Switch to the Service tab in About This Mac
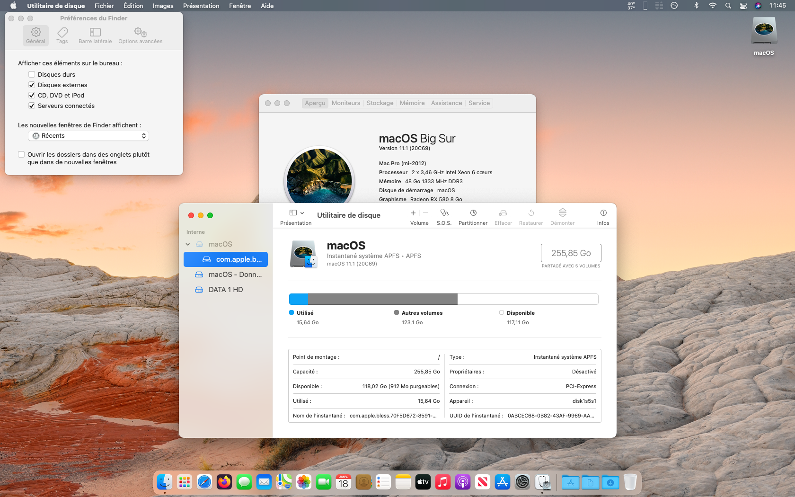795x497 pixels. [x=479, y=103]
